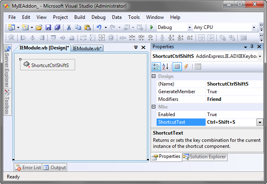Open the Any CPU platform dropdown
Screen dimensions: 267x184
point(254,27)
